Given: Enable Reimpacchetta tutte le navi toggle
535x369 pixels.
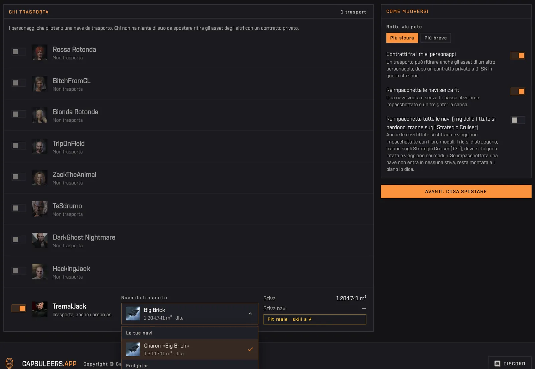Looking at the screenshot, I should [518, 120].
